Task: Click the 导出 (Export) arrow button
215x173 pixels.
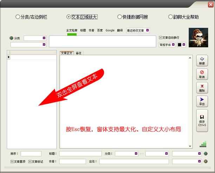Action: point(202,102)
